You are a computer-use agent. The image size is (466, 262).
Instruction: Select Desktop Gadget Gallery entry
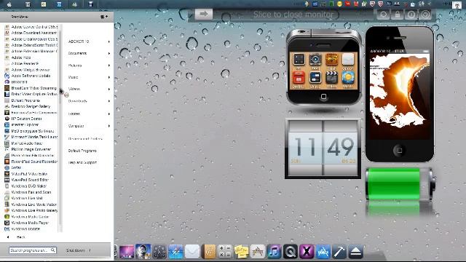[31, 106]
